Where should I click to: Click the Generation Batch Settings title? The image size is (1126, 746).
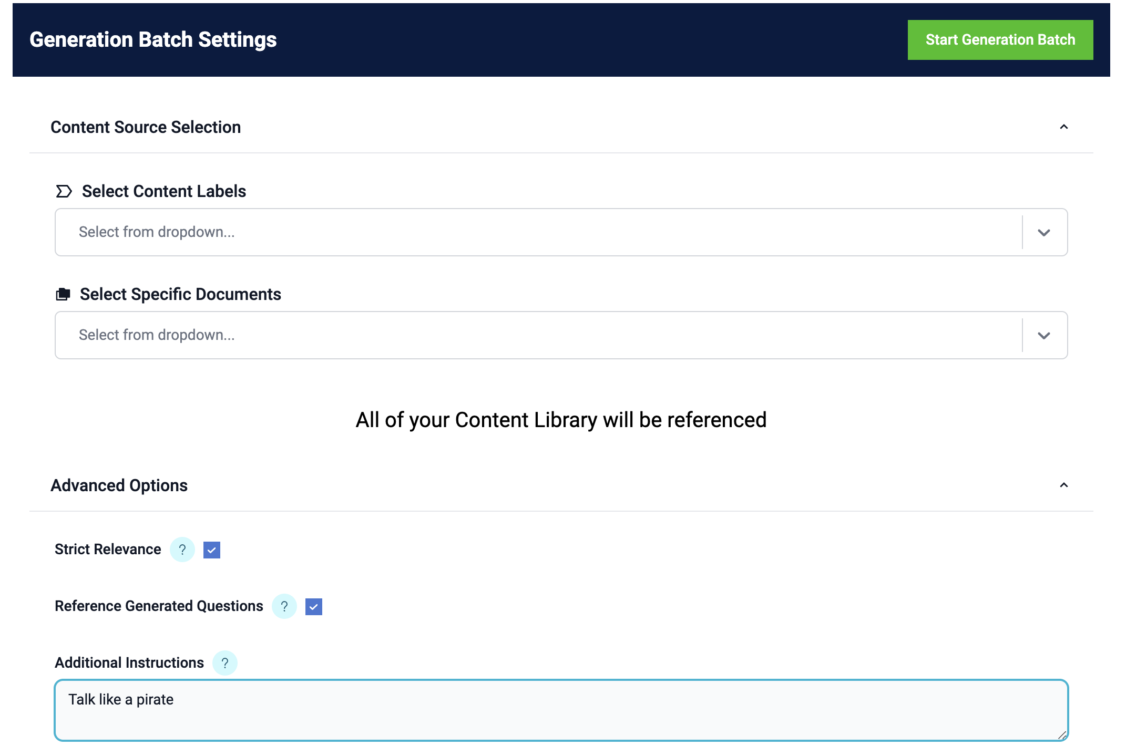click(153, 40)
